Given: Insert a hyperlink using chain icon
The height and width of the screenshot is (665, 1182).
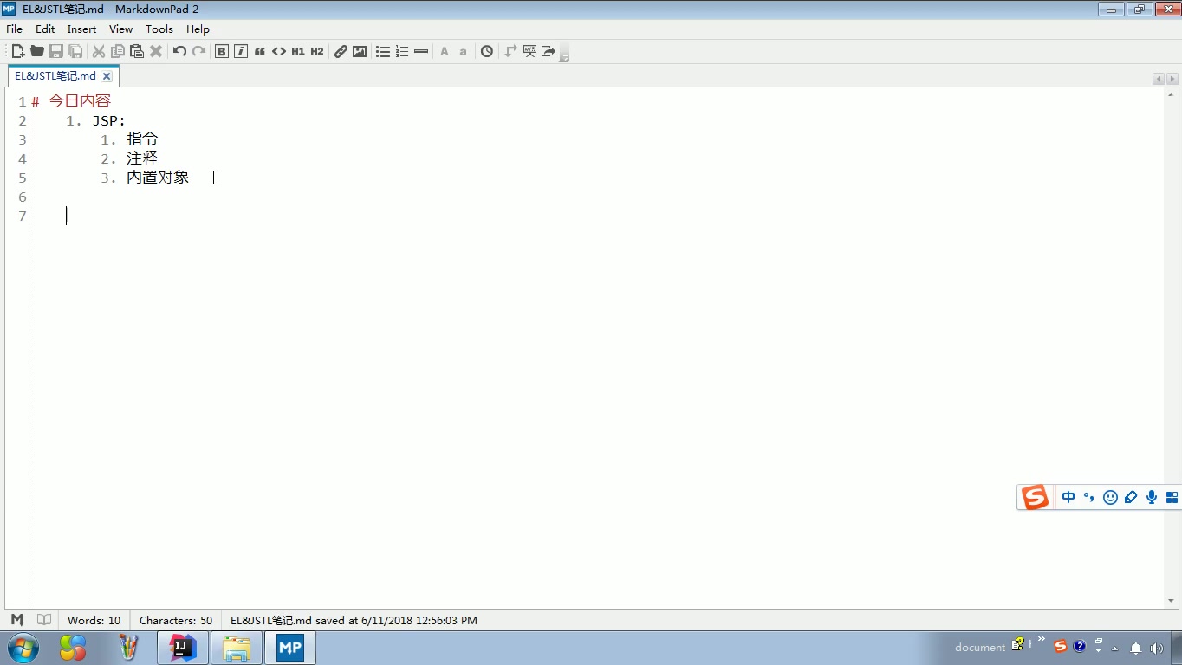Looking at the screenshot, I should pyautogui.click(x=341, y=52).
